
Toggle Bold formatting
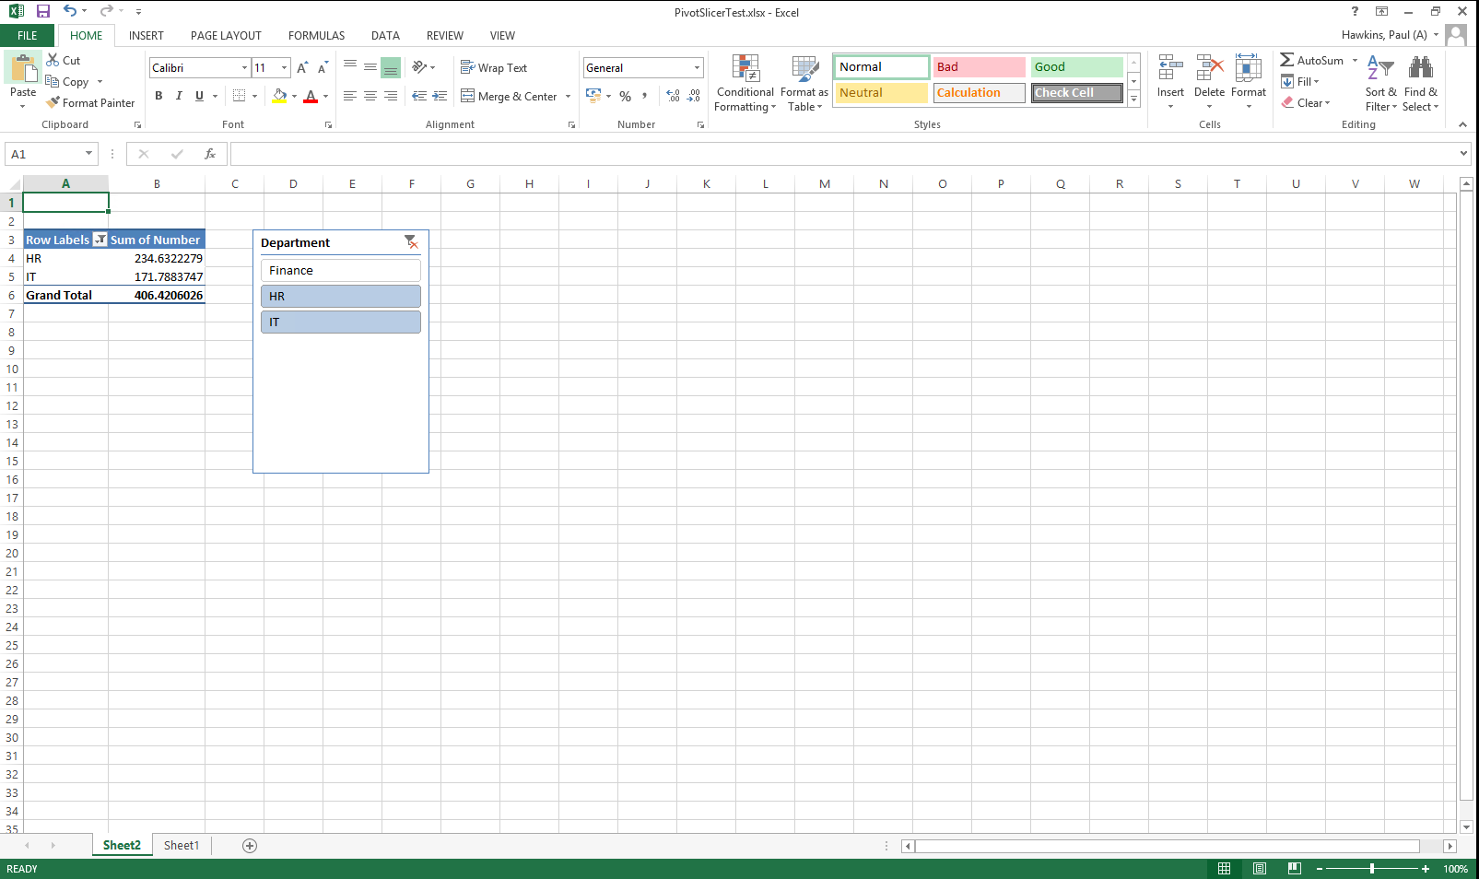[x=158, y=96]
